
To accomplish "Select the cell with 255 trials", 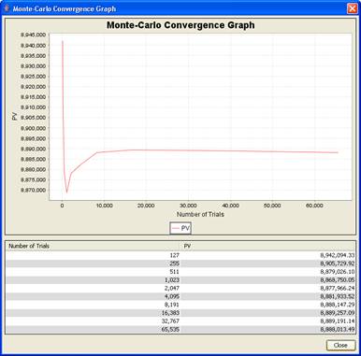I will [x=94, y=263].
